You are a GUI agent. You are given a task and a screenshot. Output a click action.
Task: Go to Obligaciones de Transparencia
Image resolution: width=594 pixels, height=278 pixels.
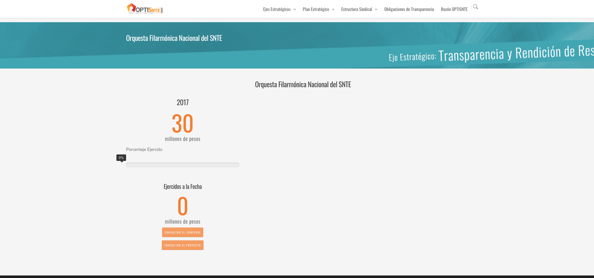pyautogui.click(x=409, y=9)
